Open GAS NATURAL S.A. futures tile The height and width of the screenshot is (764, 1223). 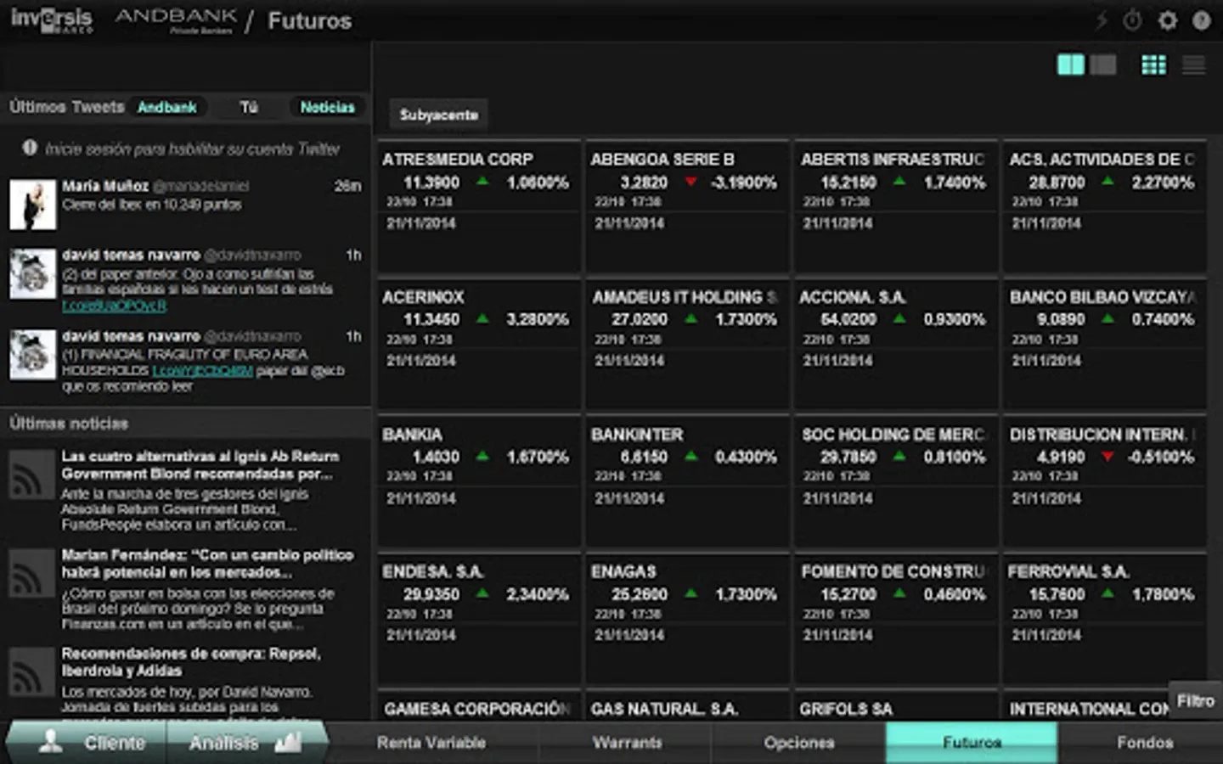click(x=687, y=706)
